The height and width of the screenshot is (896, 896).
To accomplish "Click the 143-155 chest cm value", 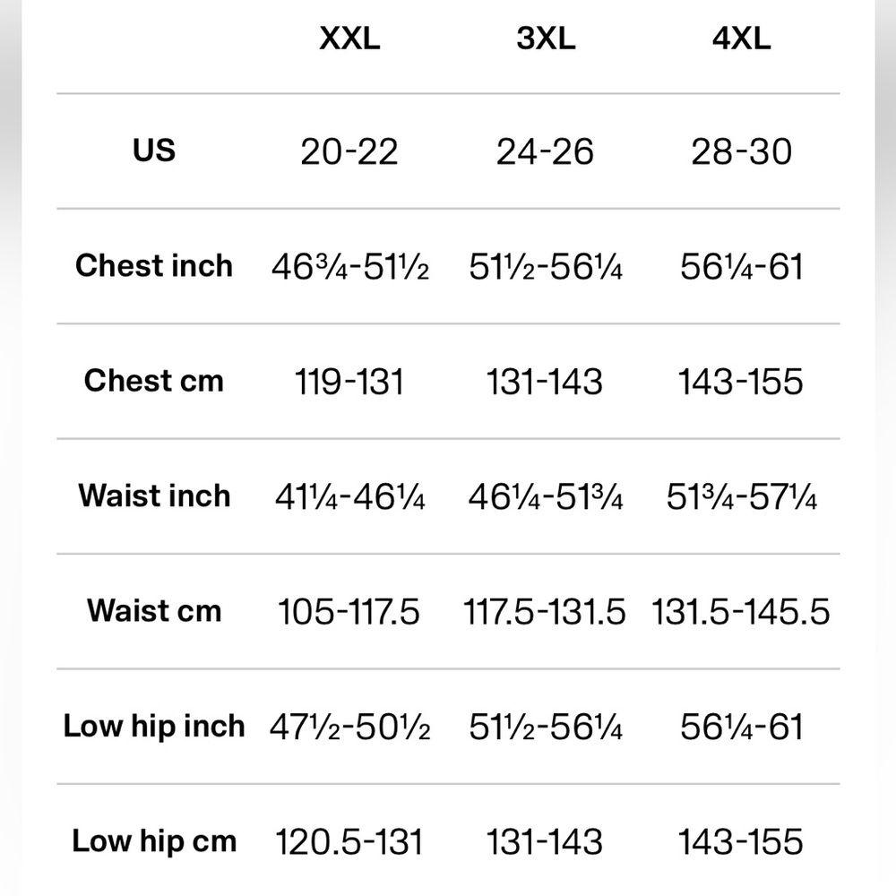I will pos(741,382).
